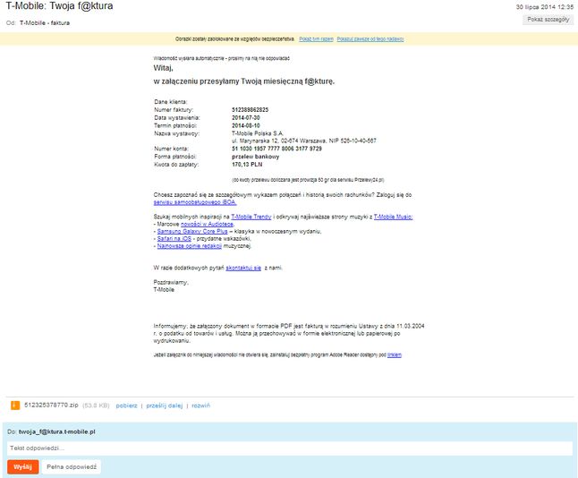Click the email date '30 lipca 2014'
This screenshot has width=578, height=478.
click(x=536, y=7)
